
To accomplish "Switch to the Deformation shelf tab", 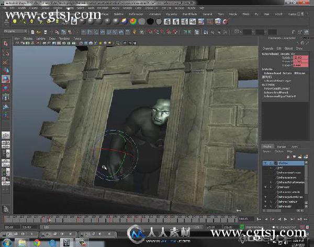I will tap(136, 14).
